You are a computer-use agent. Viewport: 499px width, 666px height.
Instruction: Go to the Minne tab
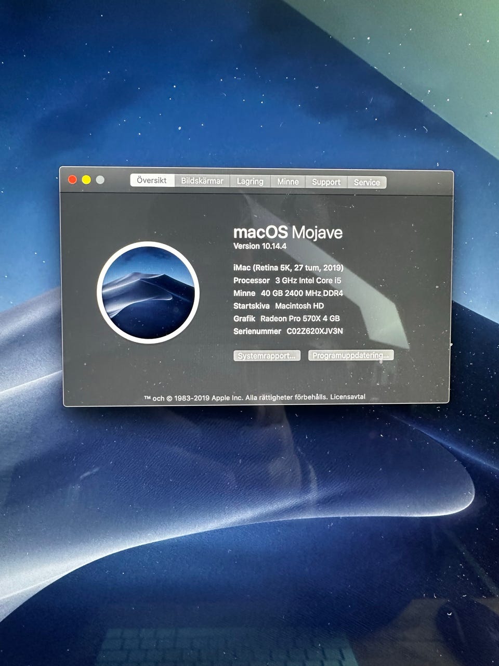[x=288, y=182]
